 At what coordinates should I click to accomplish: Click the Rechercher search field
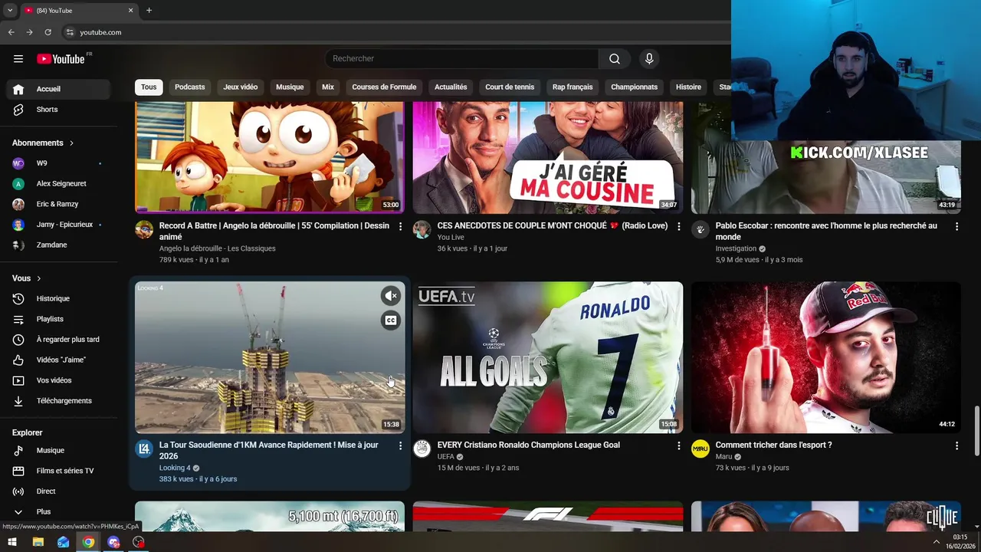click(x=462, y=59)
